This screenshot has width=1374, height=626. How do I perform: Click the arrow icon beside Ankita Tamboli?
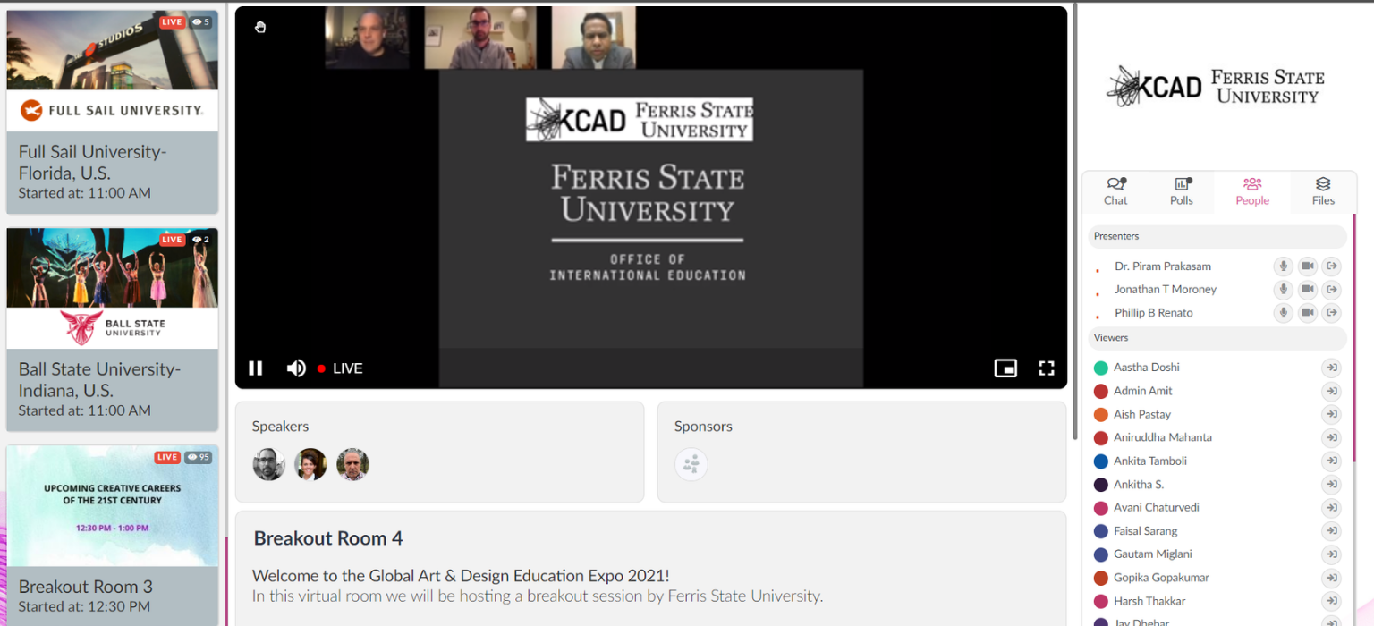(1332, 461)
